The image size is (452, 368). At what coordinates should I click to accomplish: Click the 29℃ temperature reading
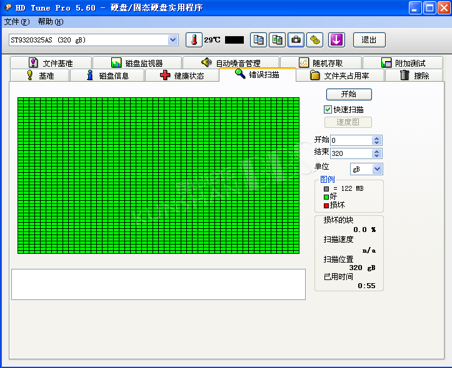[x=212, y=40]
